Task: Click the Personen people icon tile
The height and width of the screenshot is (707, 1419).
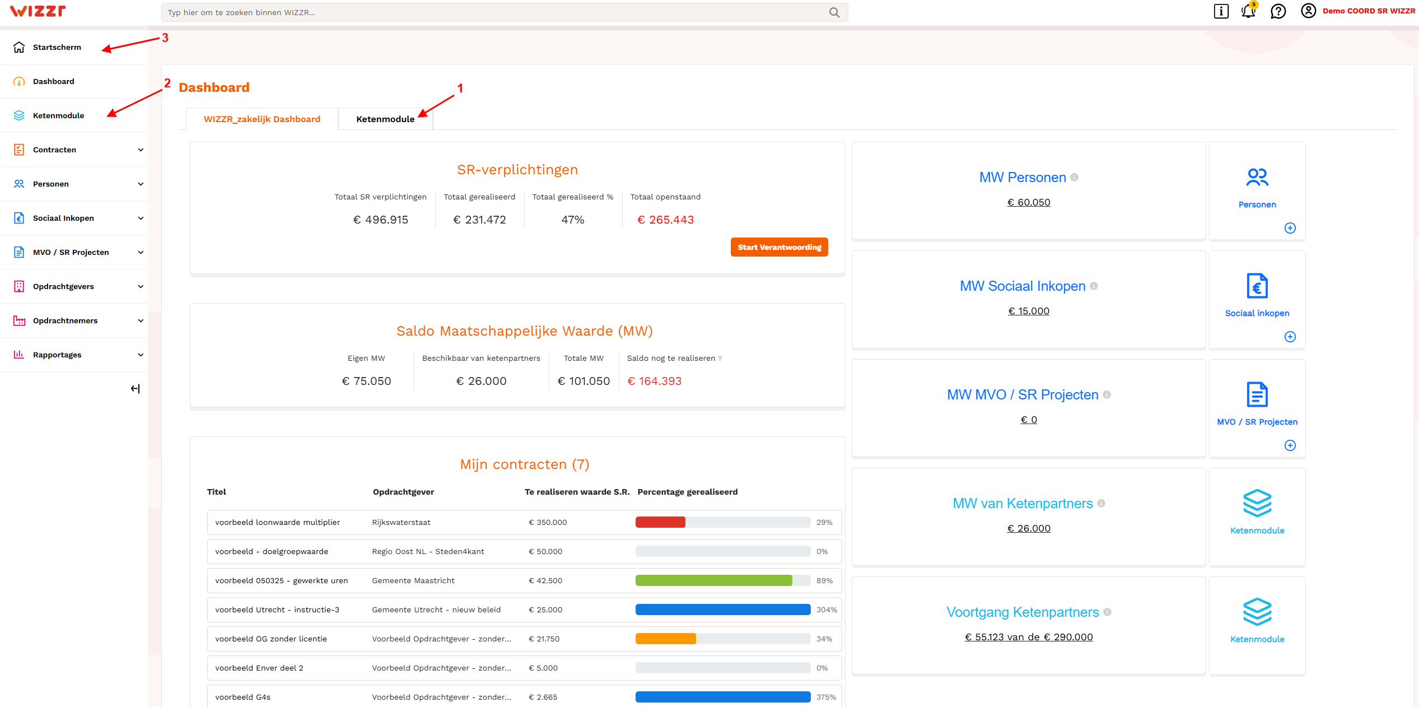Action: [x=1257, y=177]
